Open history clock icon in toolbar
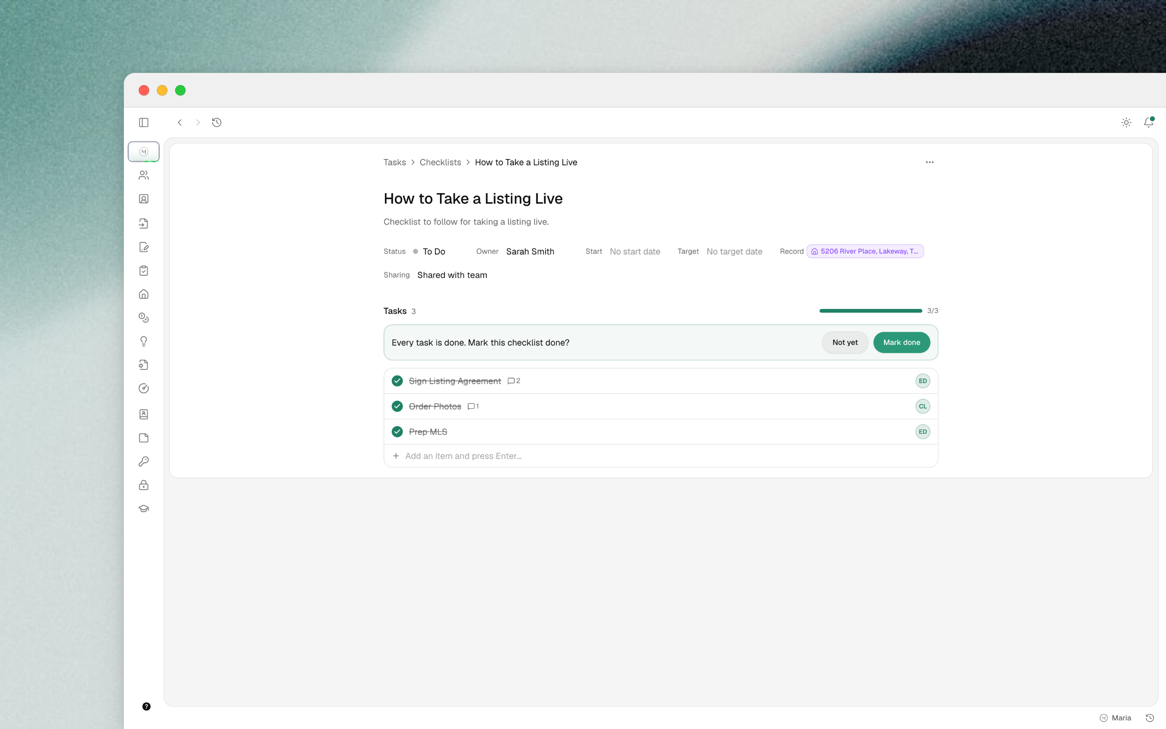The width and height of the screenshot is (1166, 729). click(x=217, y=123)
